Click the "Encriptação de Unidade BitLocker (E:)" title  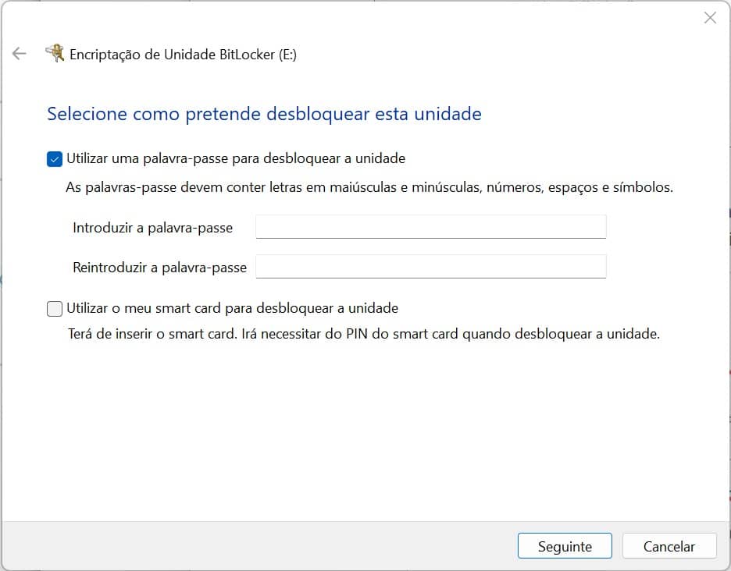click(184, 55)
